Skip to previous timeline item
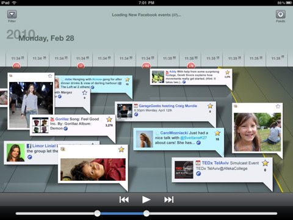 tap(124, 200)
